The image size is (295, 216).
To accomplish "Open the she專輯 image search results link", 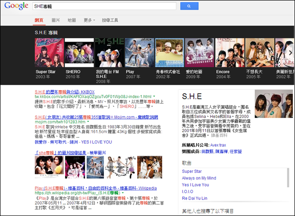I will (x=61, y=153).
